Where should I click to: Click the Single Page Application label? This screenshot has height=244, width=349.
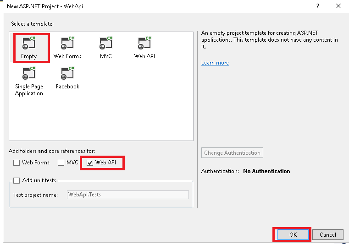(29, 90)
